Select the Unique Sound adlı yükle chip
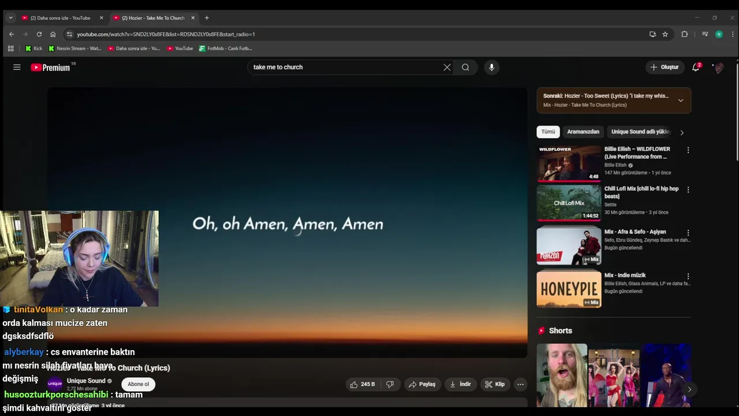Screen dimensions: 739x416 pyautogui.click(x=640, y=132)
